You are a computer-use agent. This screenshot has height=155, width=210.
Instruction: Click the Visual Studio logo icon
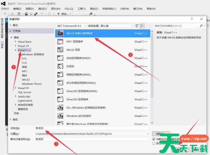pos(3,4)
